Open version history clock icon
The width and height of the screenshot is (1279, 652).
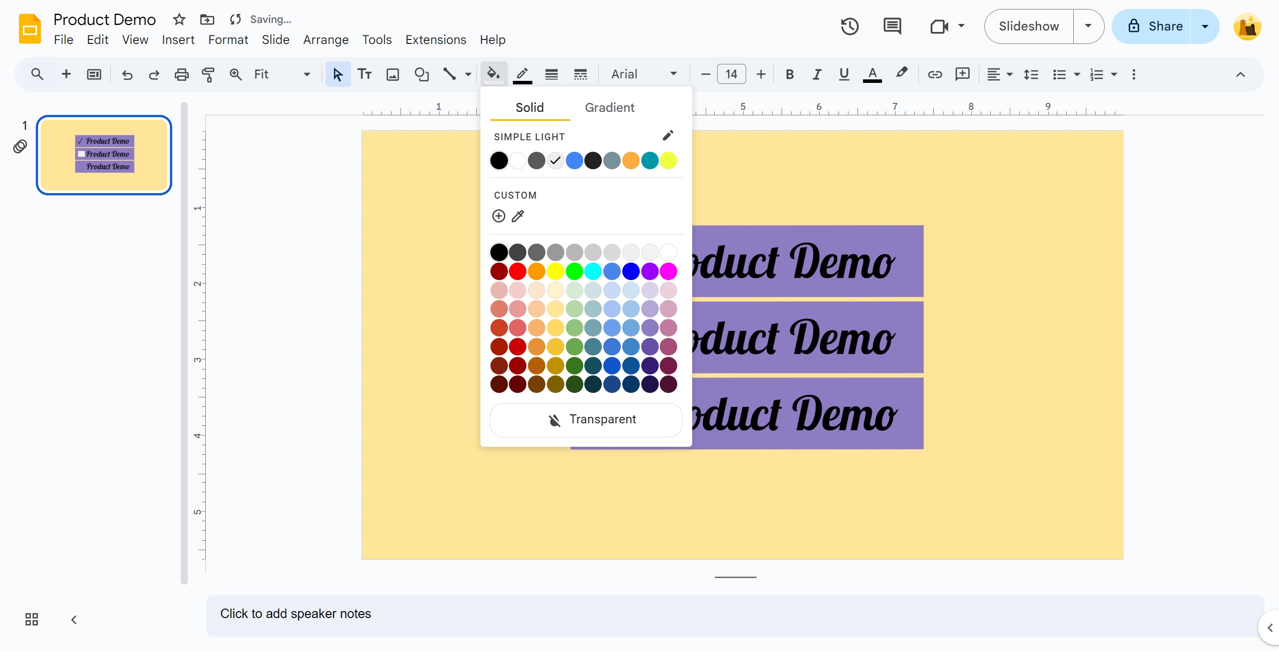coord(850,26)
